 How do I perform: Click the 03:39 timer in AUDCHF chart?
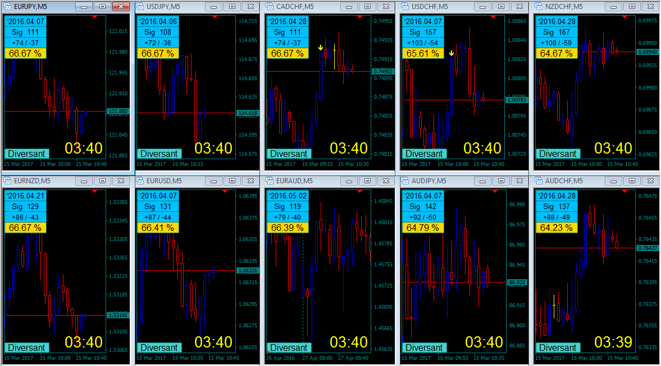click(x=613, y=342)
